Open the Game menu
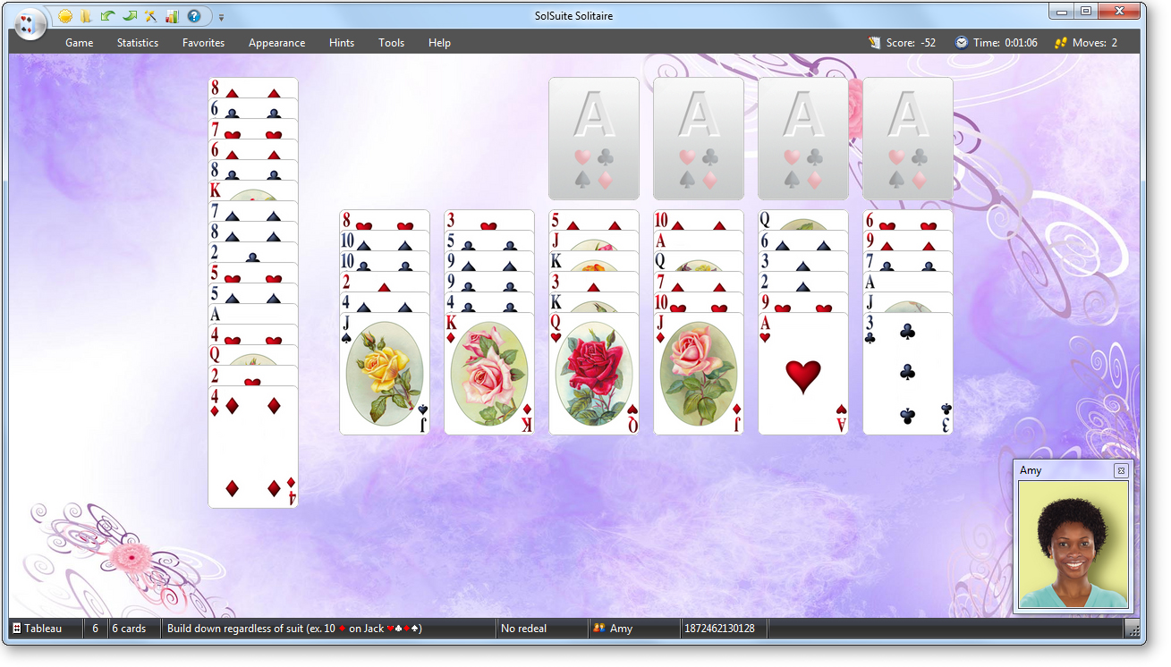The height and width of the screenshot is (667, 1171). click(80, 43)
